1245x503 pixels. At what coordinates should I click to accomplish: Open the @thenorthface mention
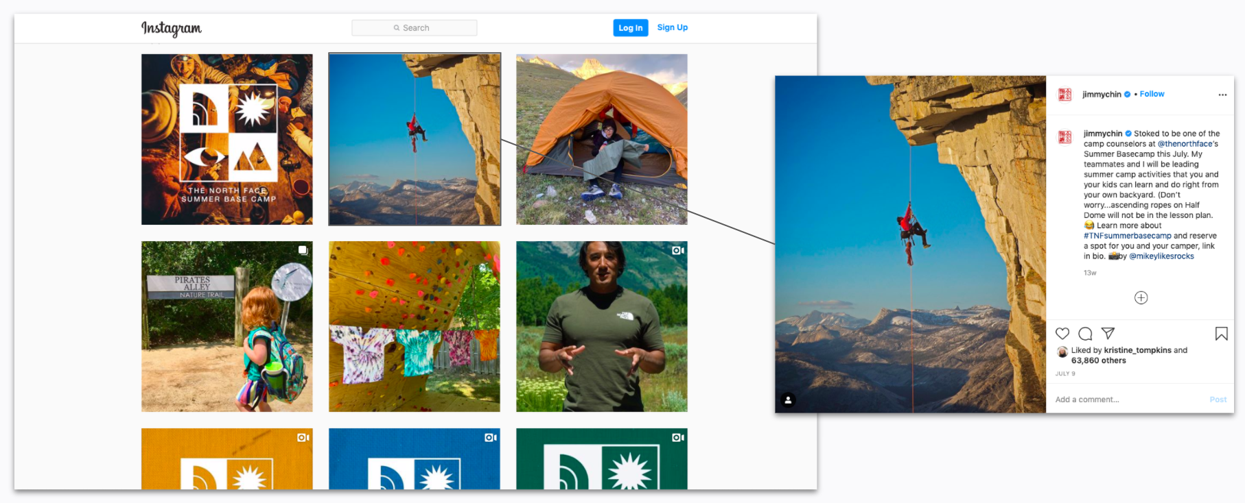click(x=1185, y=144)
